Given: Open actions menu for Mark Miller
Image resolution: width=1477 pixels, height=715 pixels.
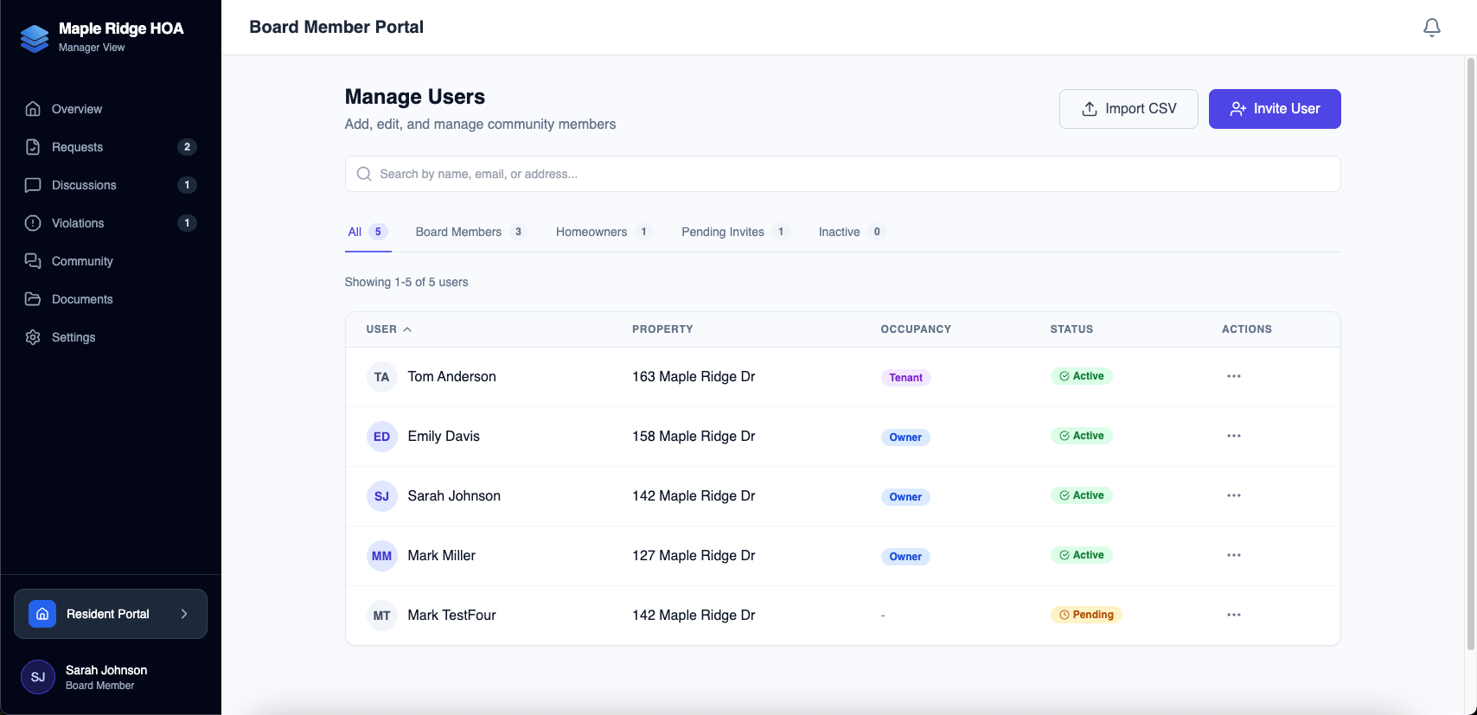Looking at the screenshot, I should (1234, 555).
